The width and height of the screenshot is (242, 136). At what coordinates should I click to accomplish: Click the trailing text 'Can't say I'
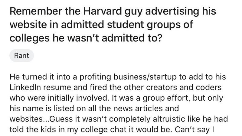tap(194, 130)
